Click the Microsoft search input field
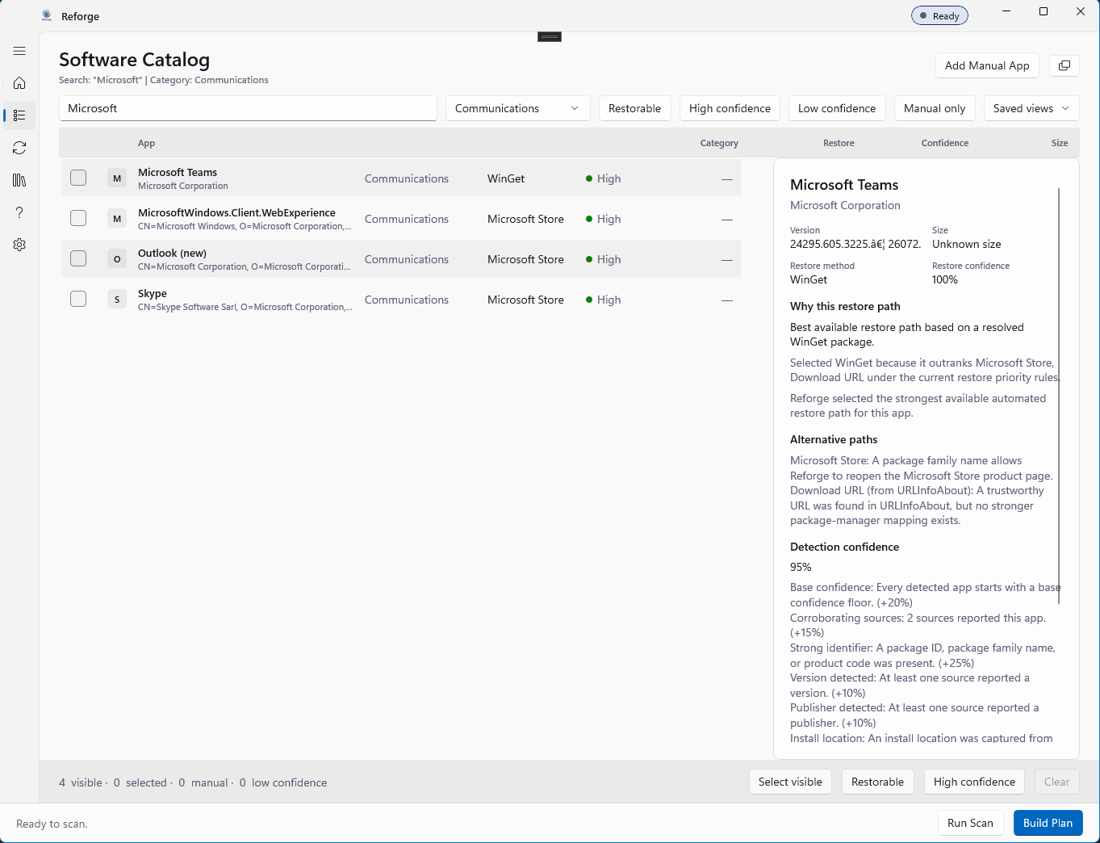This screenshot has height=843, width=1100. 248,108
